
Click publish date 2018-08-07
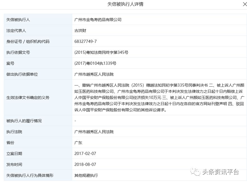tap(85, 165)
